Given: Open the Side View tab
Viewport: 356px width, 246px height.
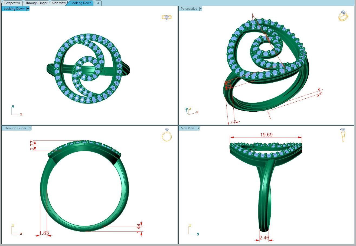Looking at the screenshot, I should [59, 3].
